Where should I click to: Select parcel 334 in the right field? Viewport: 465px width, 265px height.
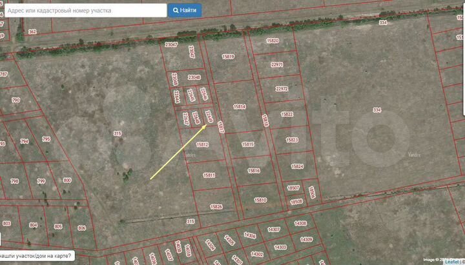(377, 110)
